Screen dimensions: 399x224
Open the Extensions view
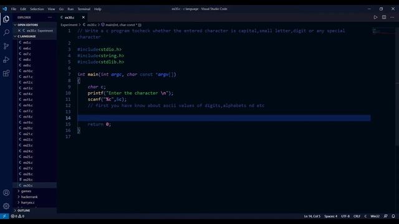click(x=6, y=73)
